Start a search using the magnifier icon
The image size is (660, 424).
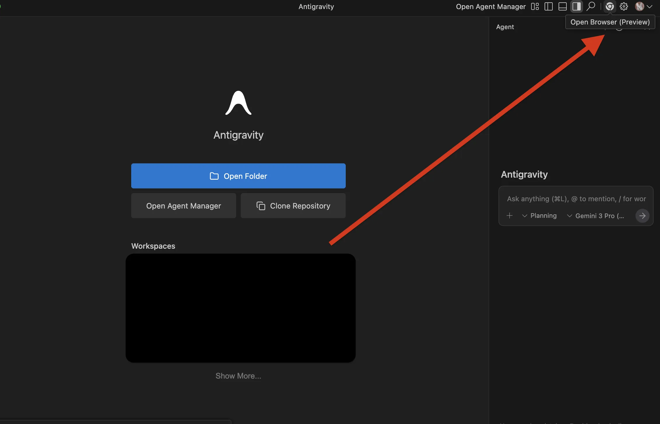tap(590, 6)
